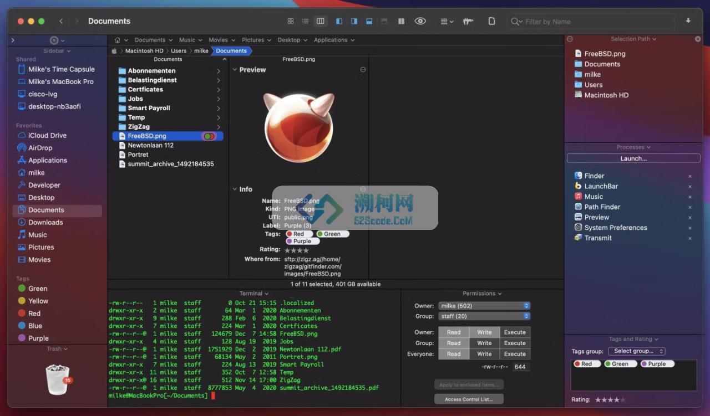Toggle Group Execute permission
The width and height of the screenshot is (710, 416).
pos(515,343)
